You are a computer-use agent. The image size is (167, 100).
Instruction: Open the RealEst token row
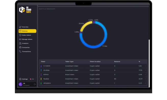pyautogui.click(x=93, y=79)
